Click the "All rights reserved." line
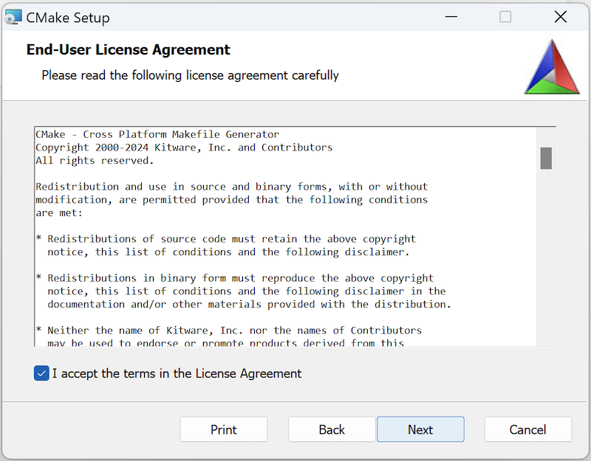The width and height of the screenshot is (591, 461). click(x=95, y=160)
